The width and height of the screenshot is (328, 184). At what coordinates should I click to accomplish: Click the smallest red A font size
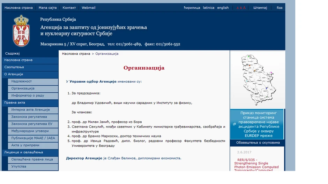tap(238, 8)
